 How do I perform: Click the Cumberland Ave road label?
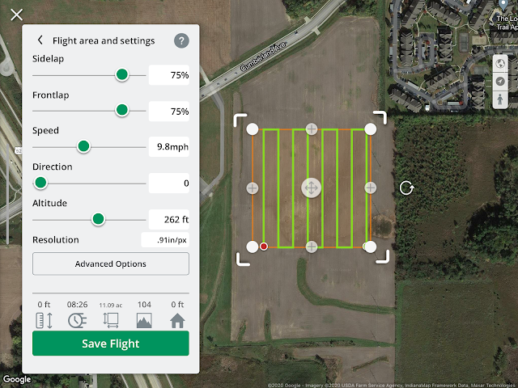[x=263, y=57]
